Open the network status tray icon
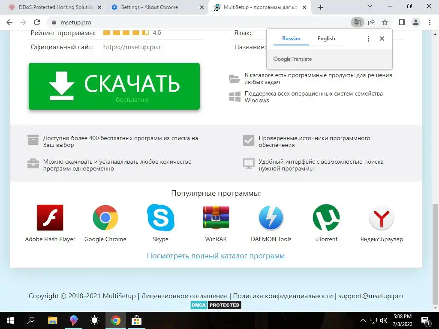Screen dimensions: 439x329 [373, 320]
